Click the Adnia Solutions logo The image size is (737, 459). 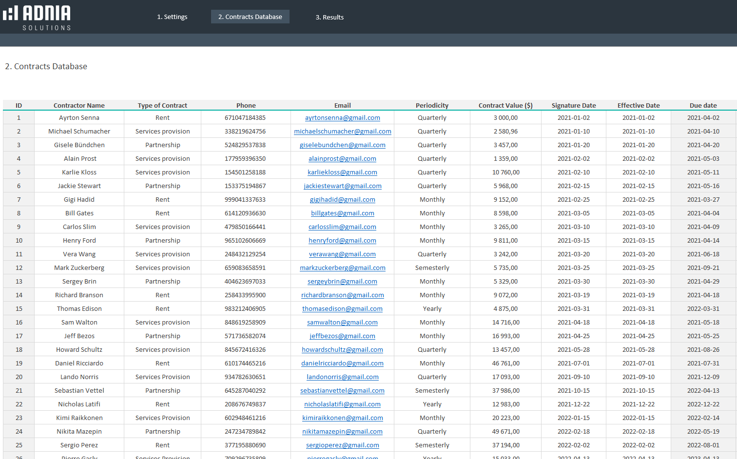pyautogui.click(x=37, y=18)
